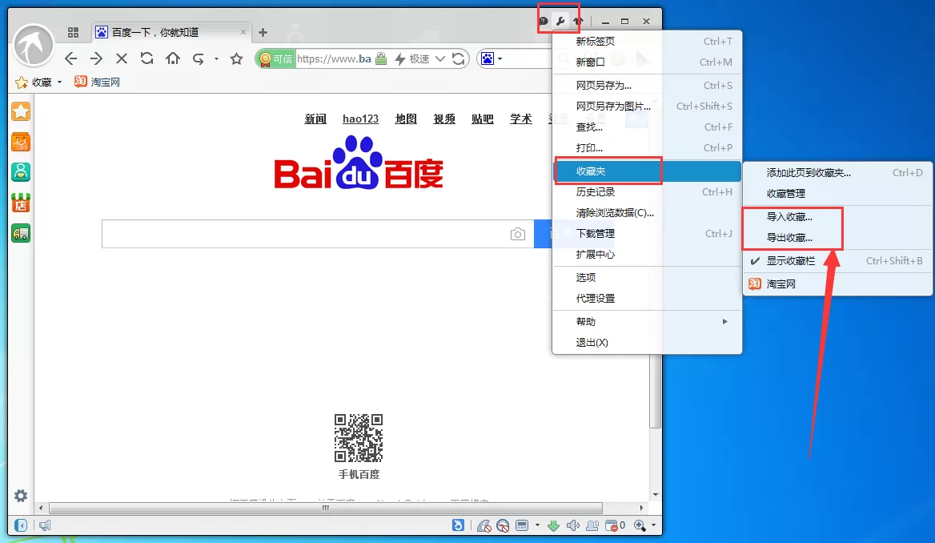Toggle 显示收藏栏 checked item

click(x=838, y=261)
